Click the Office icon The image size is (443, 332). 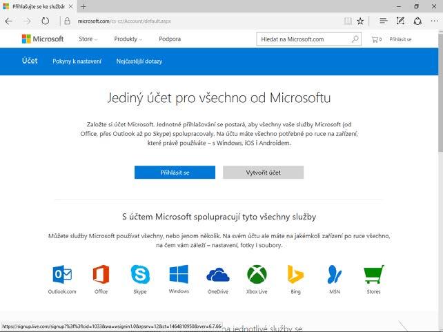(101, 274)
